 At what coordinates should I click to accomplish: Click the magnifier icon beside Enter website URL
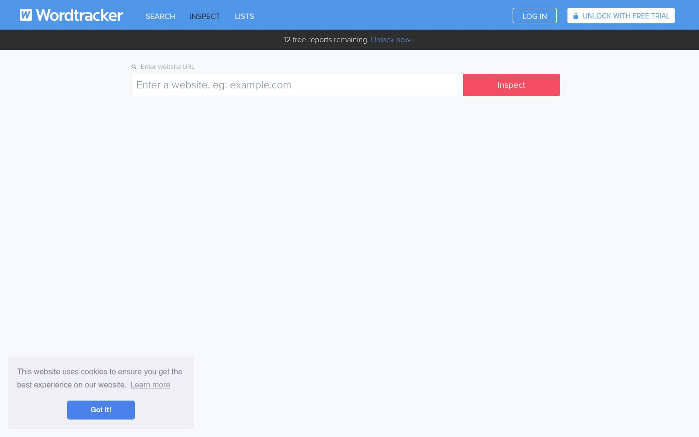pos(134,67)
